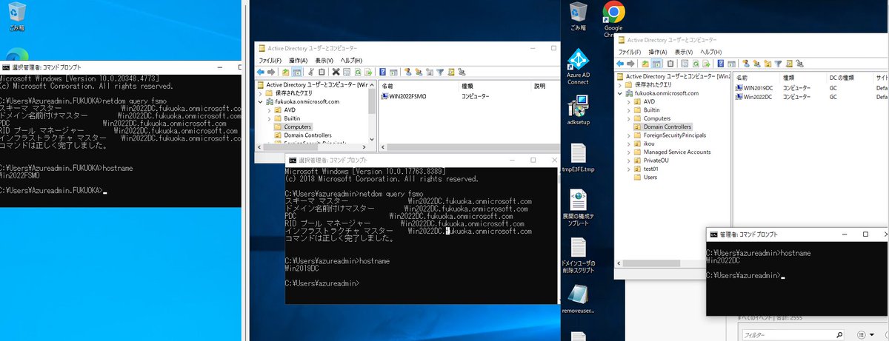Open 操作(A) menu in Domain Controllers window
889x341 pixels.
pyautogui.click(x=658, y=52)
